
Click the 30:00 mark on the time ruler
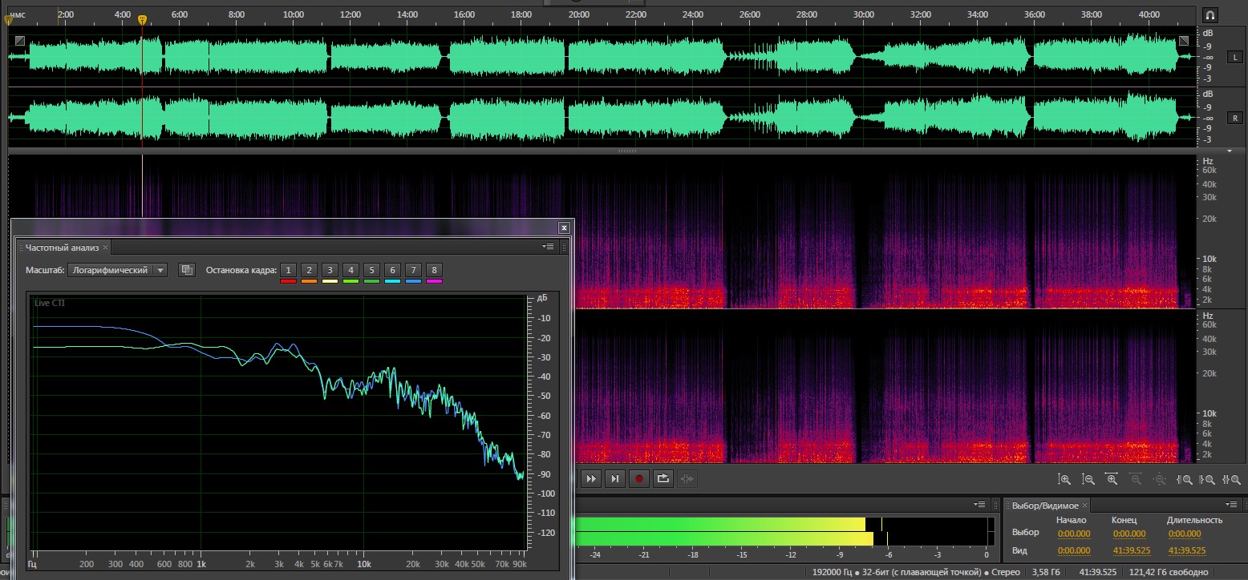(x=864, y=15)
